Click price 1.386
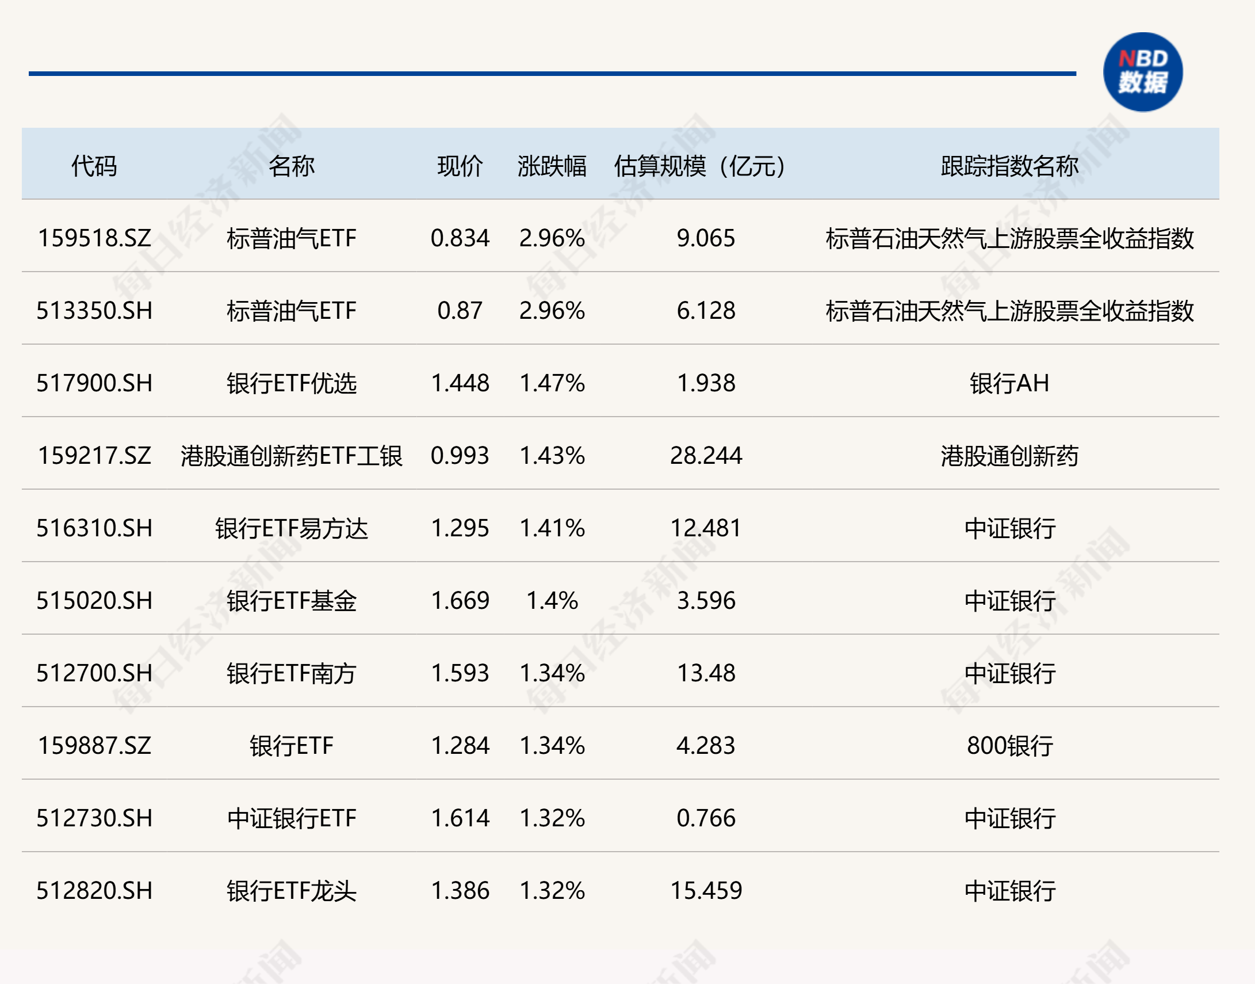Image resolution: width=1255 pixels, height=984 pixels. click(460, 891)
